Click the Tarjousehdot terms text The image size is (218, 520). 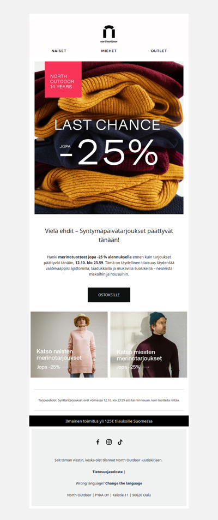click(109, 401)
